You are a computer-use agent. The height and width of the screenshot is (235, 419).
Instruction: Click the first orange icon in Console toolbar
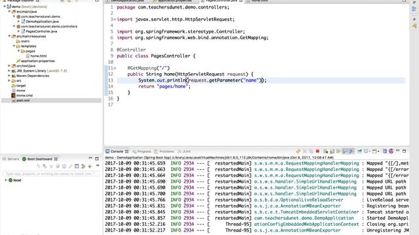point(298,151)
